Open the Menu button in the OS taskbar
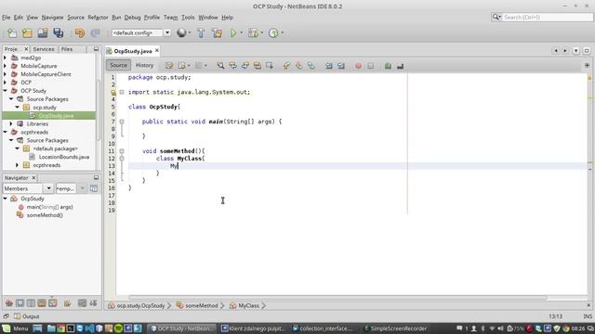The image size is (595, 334). pos(15,328)
